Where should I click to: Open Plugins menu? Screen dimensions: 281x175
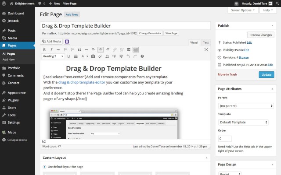[18, 100]
